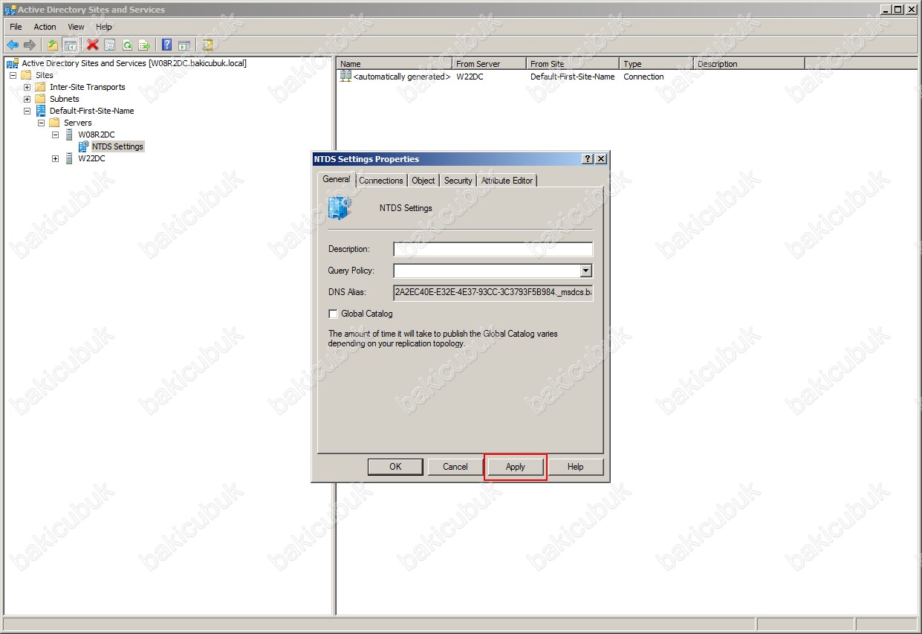Click the W22DC server icon in tree

pyautogui.click(x=69, y=158)
